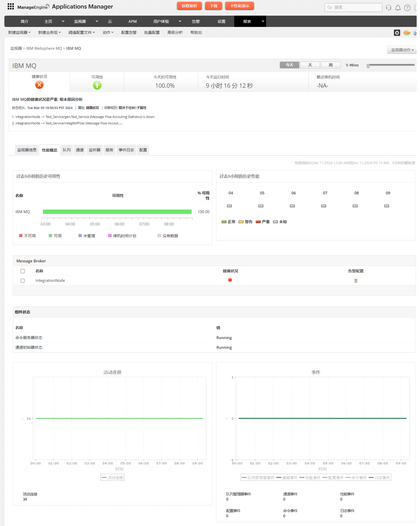This screenshot has height=526, width=420.
Task: Open the IBM Websphere MQ breadcrumb link
Action: click(44, 48)
